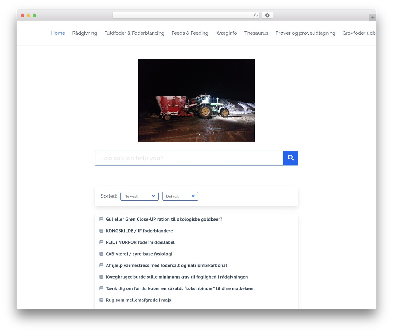
Task: Open the Thesaurus menu item
Action: [256, 33]
